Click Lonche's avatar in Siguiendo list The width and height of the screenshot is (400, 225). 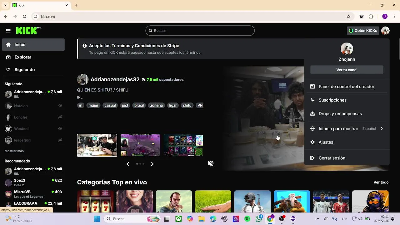(8, 117)
